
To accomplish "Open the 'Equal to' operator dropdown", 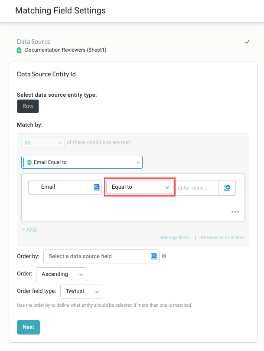I will click(140, 187).
